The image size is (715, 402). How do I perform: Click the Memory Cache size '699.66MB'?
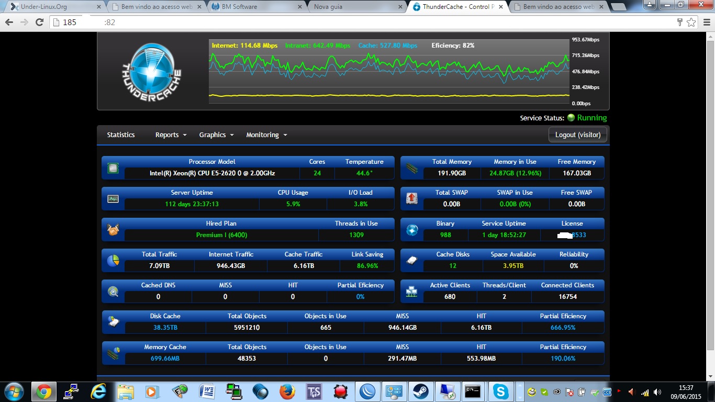(x=165, y=359)
